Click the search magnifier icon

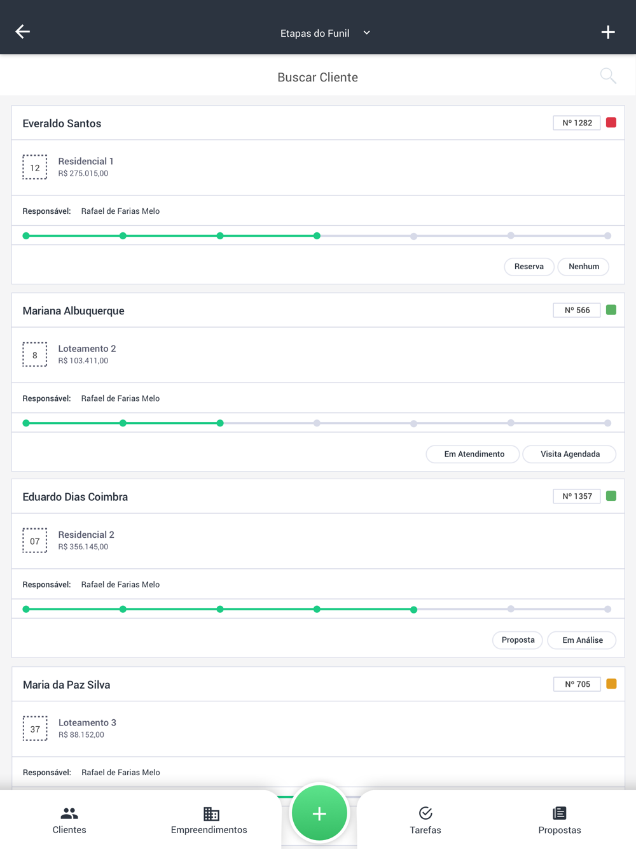pos(608,76)
